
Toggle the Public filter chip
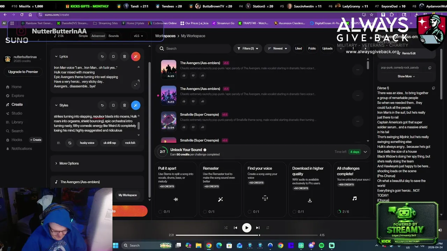(x=312, y=48)
